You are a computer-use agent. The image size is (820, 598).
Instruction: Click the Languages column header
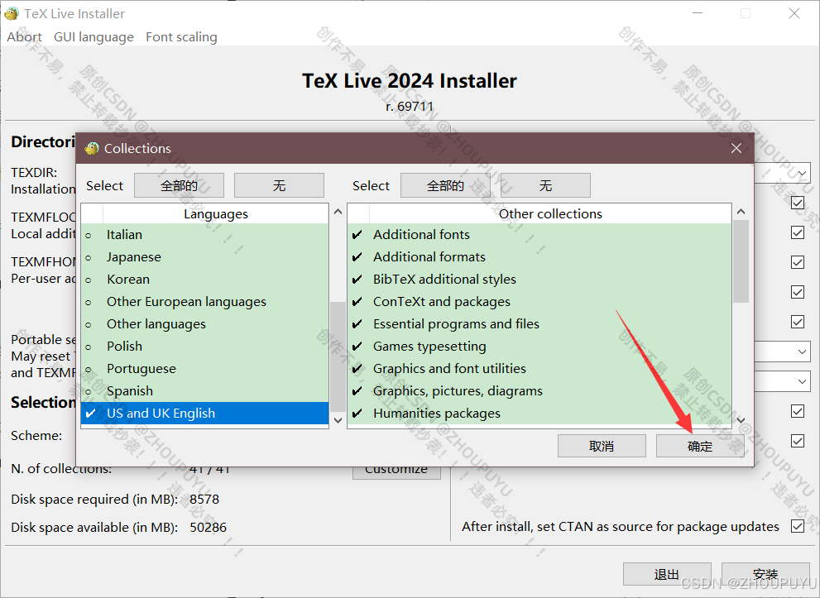(x=216, y=213)
